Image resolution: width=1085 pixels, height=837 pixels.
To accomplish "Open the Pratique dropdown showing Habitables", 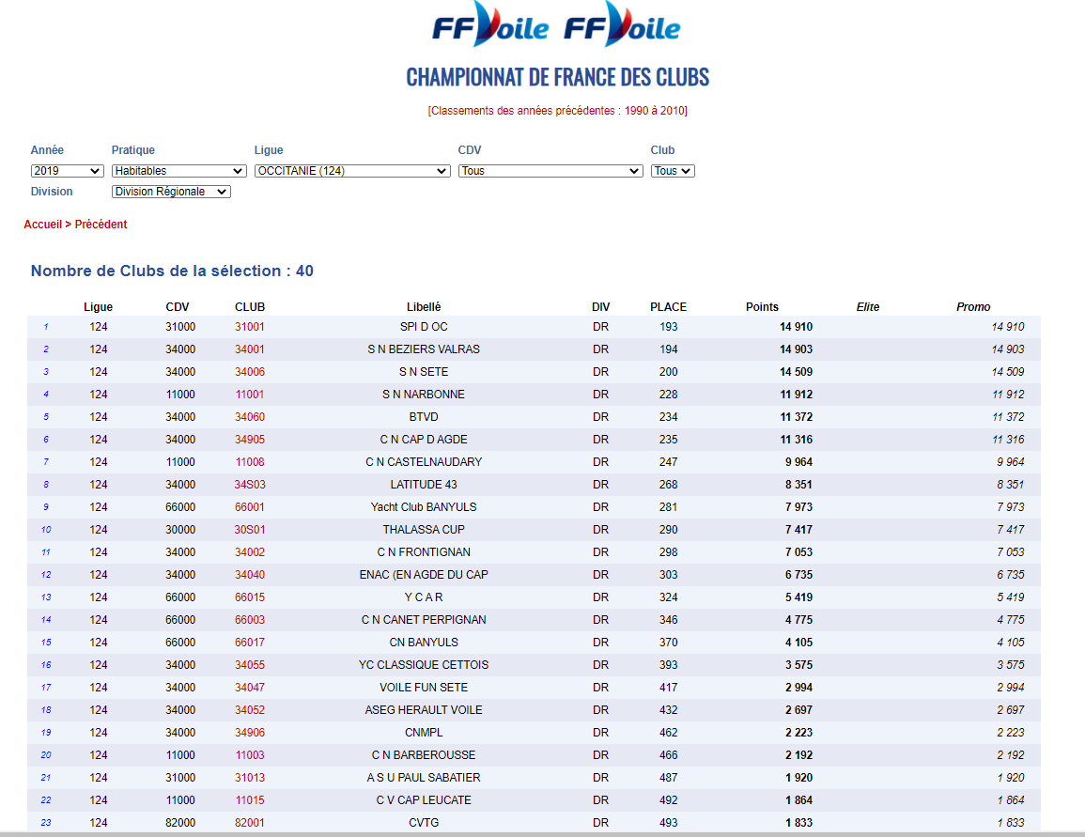I will pos(178,171).
